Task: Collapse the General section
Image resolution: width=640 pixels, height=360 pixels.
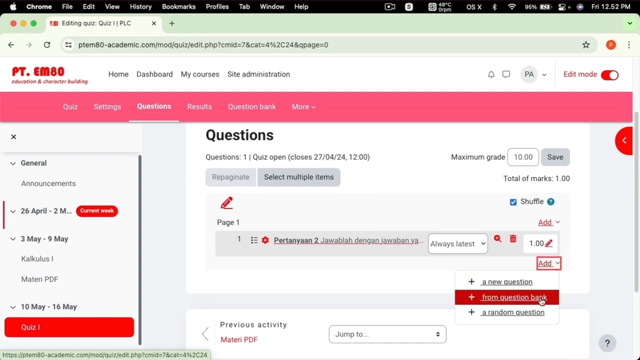Action: tap(13, 163)
